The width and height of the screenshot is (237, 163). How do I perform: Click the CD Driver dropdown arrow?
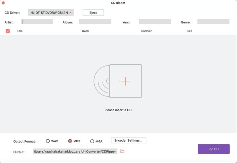(70, 13)
